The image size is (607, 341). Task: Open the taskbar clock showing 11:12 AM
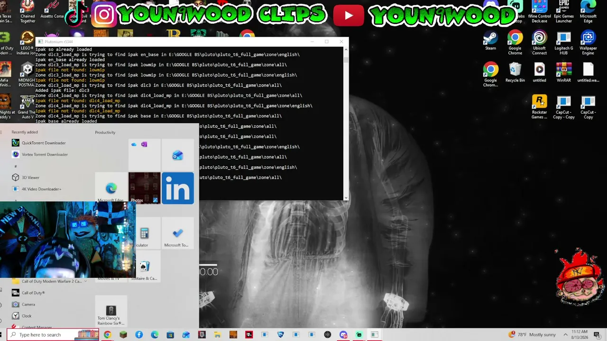coord(580,335)
